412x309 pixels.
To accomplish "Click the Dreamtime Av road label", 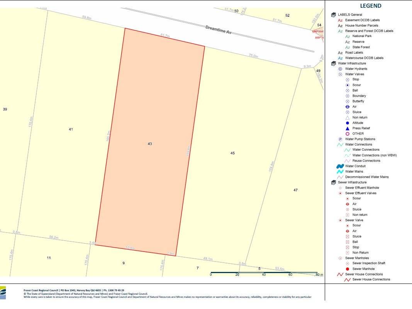I will tap(218, 30).
